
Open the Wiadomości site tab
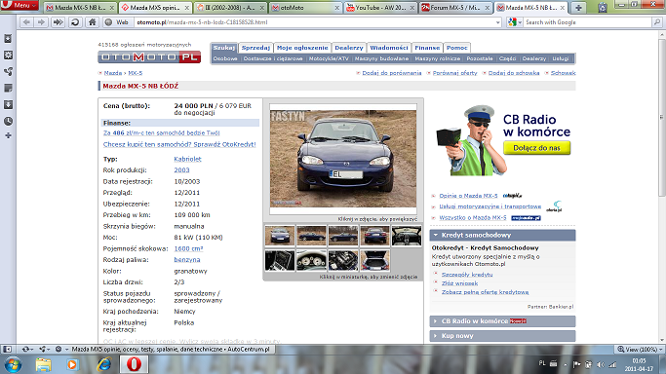tap(389, 48)
